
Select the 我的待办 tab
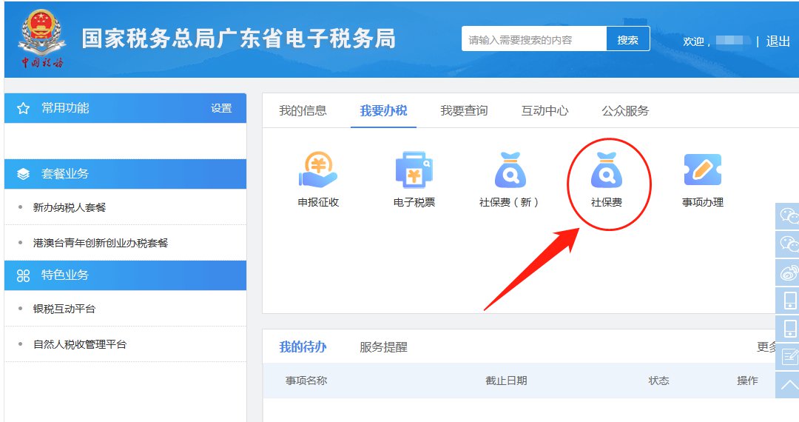click(x=303, y=347)
